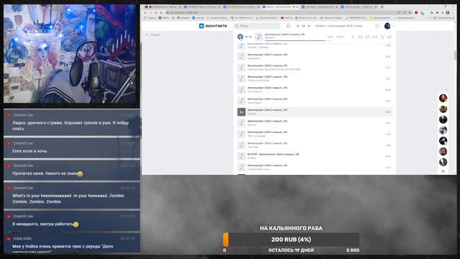This screenshot has height=259, width=460.
Task: Click browser forward button
Action: click(151, 13)
